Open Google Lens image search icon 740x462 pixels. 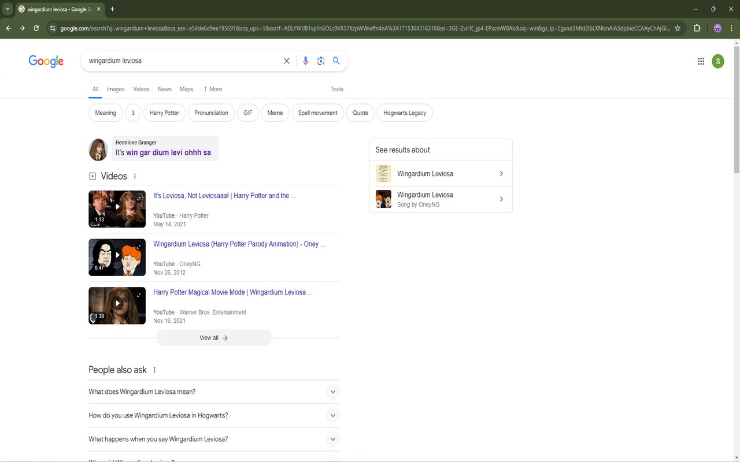(321, 61)
